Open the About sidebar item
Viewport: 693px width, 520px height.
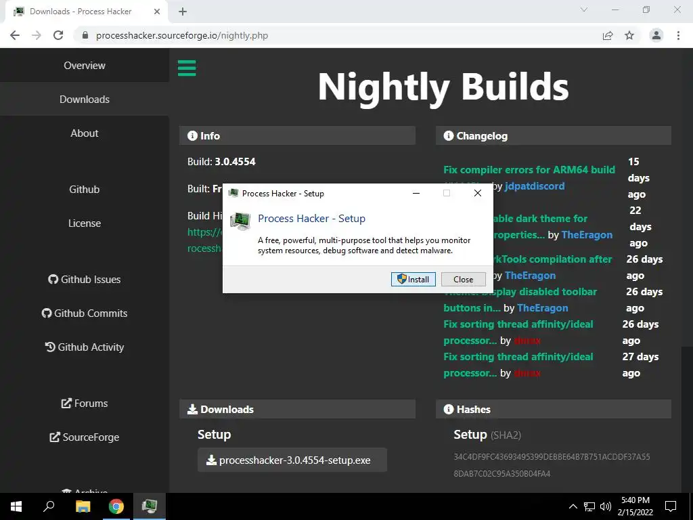click(x=85, y=133)
